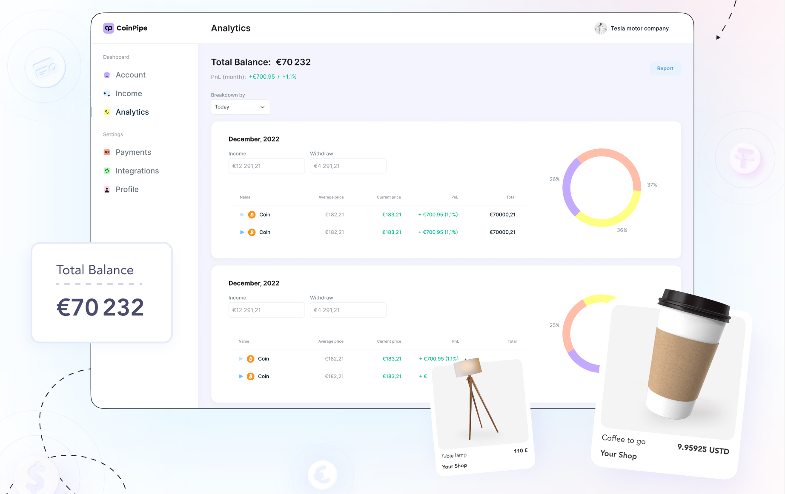Click Bitcoin icon in second Coin row of first table
Viewport: 785px width, 494px height.
pos(252,232)
